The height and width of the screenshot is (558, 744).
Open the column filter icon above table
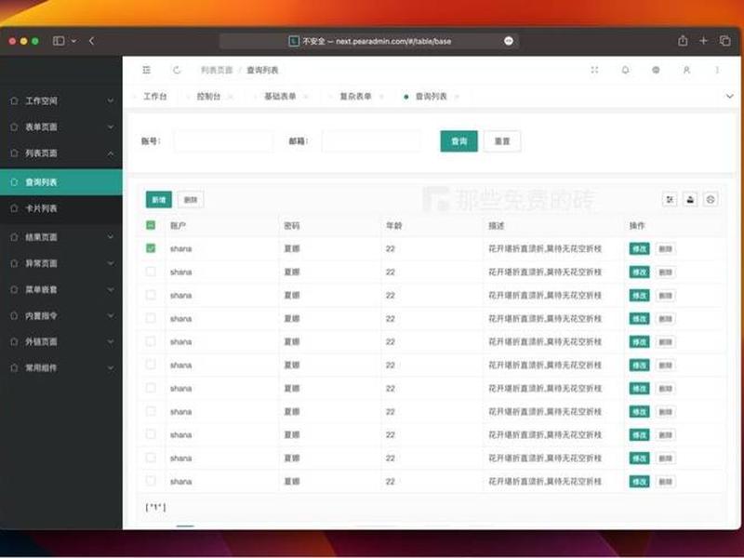(670, 199)
